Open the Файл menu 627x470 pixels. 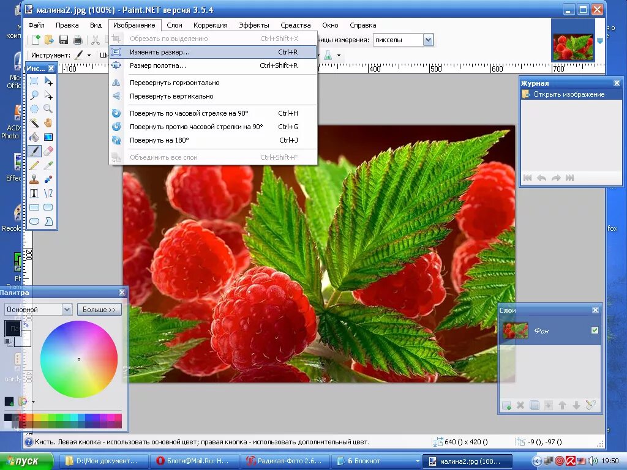[36, 25]
